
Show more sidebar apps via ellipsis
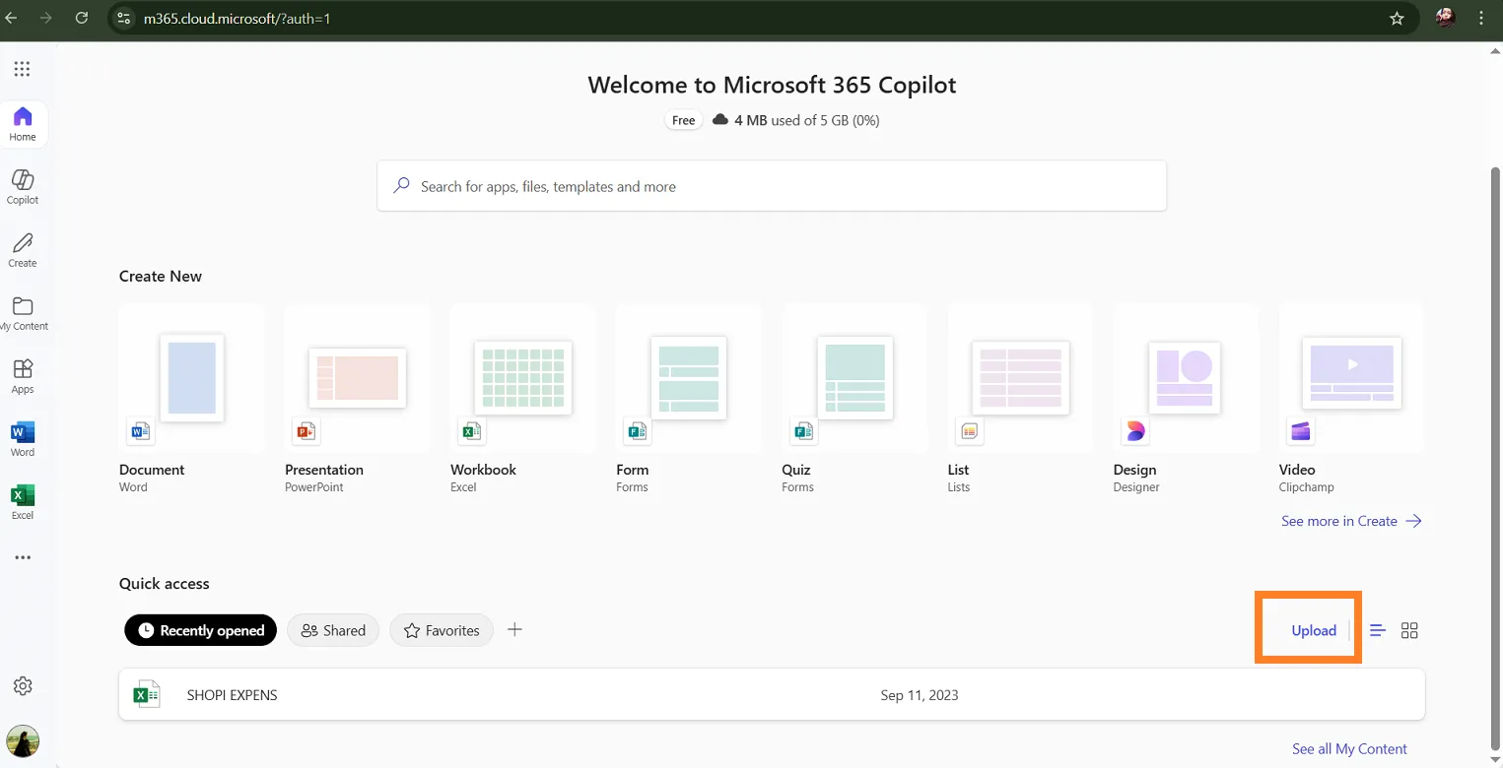coord(23,557)
